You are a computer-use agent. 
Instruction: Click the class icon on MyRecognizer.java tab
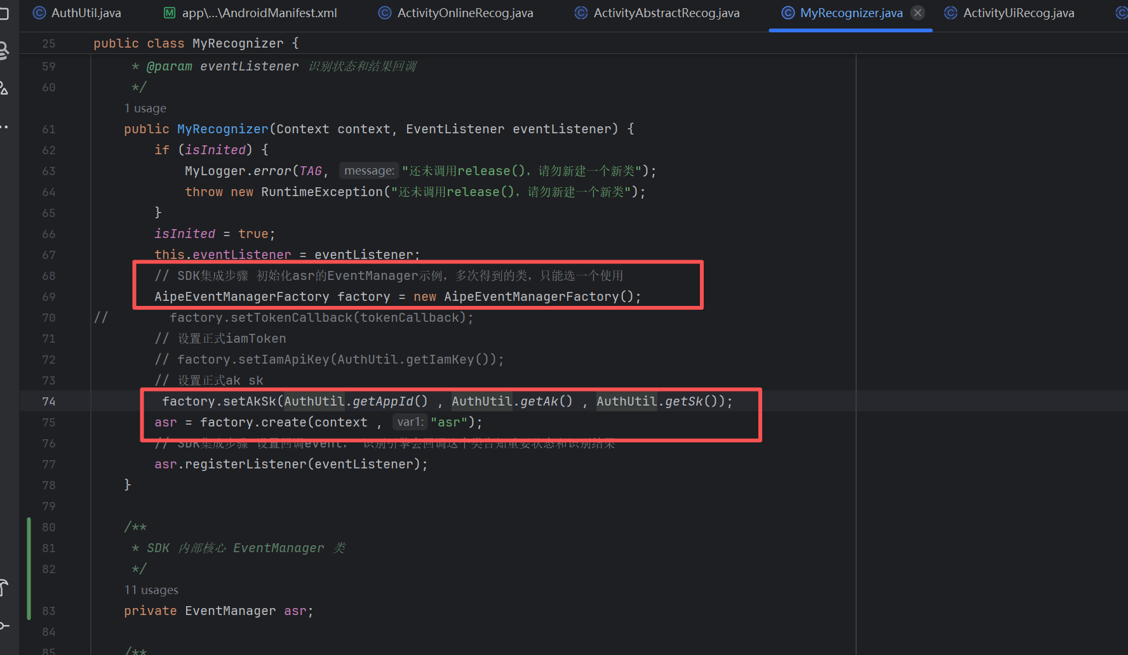click(788, 13)
